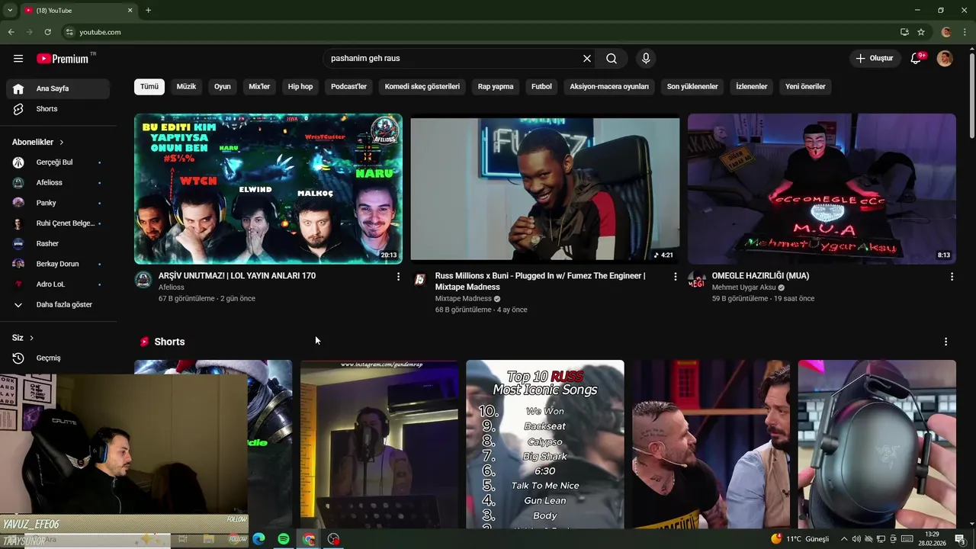This screenshot has height=549, width=976.
Task: Expand the Siz section
Action: point(23,338)
